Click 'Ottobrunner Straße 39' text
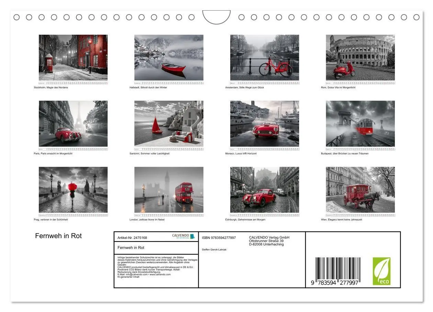The width and height of the screenshot is (433, 312). pyautogui.click(x=266, y=241)
